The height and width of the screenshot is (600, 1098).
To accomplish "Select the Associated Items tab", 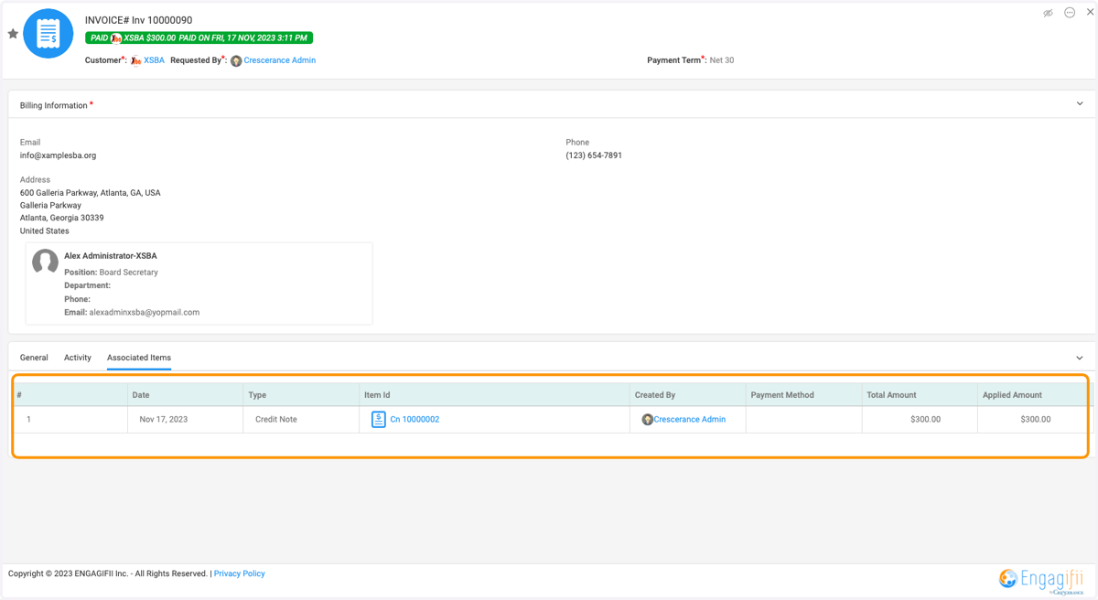I will point(139,358).
